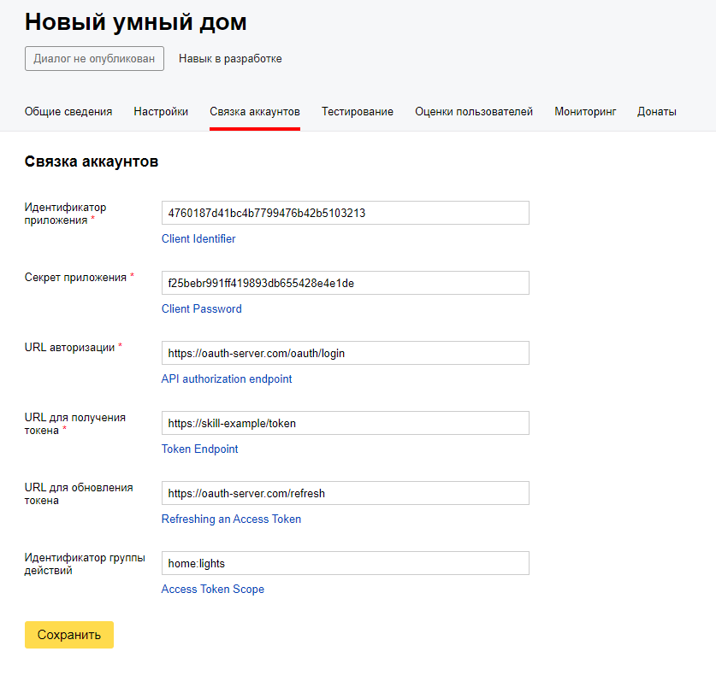This screenshot has height=675, width=716.
Task: Select the Секрет приложения text field
Action: coord(345,283)
